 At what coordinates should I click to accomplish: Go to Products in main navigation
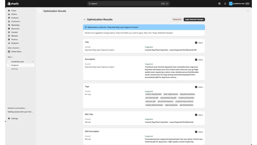pyautogui.click(x=15, y=18)
